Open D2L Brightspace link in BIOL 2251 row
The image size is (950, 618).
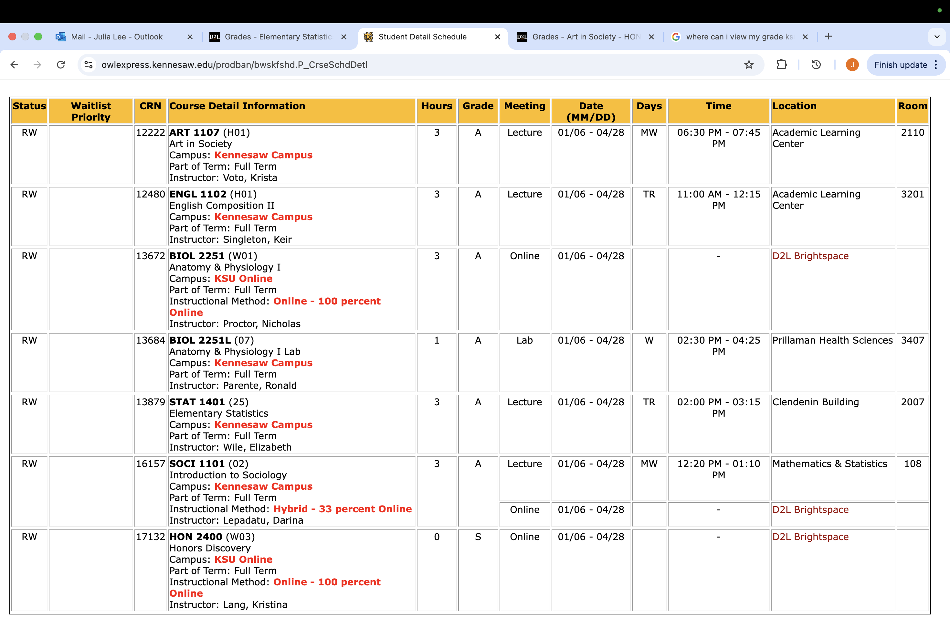click(x=810, y=256)
